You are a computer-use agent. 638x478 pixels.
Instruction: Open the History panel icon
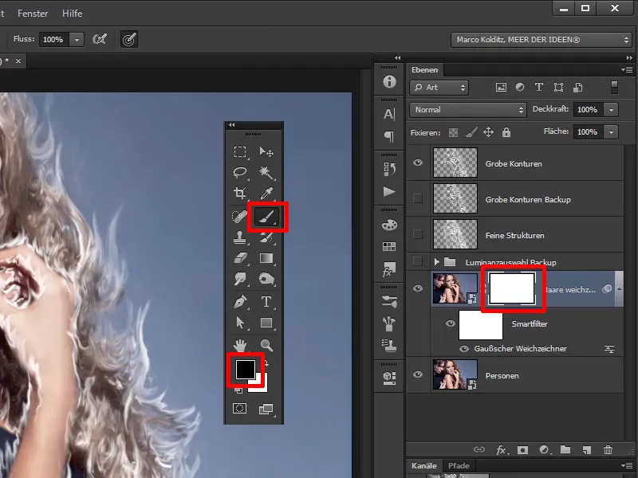click(x=389, y=169)
